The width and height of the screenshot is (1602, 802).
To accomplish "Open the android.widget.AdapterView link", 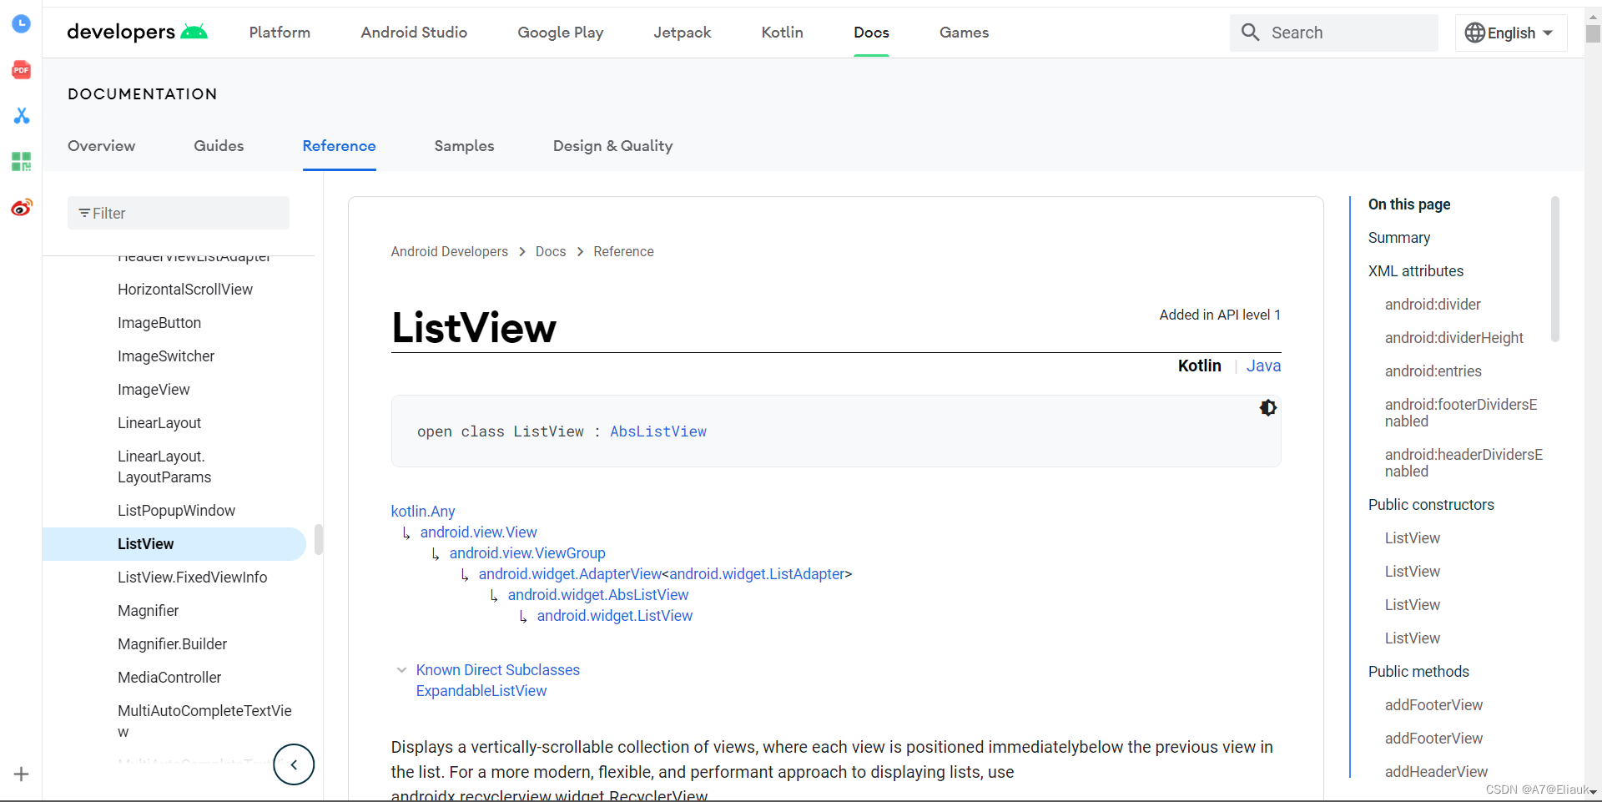I will pos(570,574).
